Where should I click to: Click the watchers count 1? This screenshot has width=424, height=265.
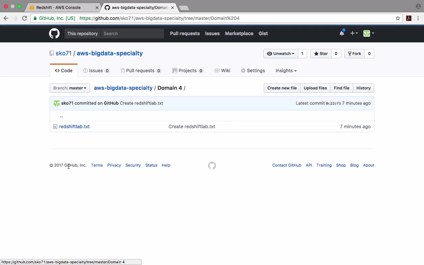[x=302, y=54]
